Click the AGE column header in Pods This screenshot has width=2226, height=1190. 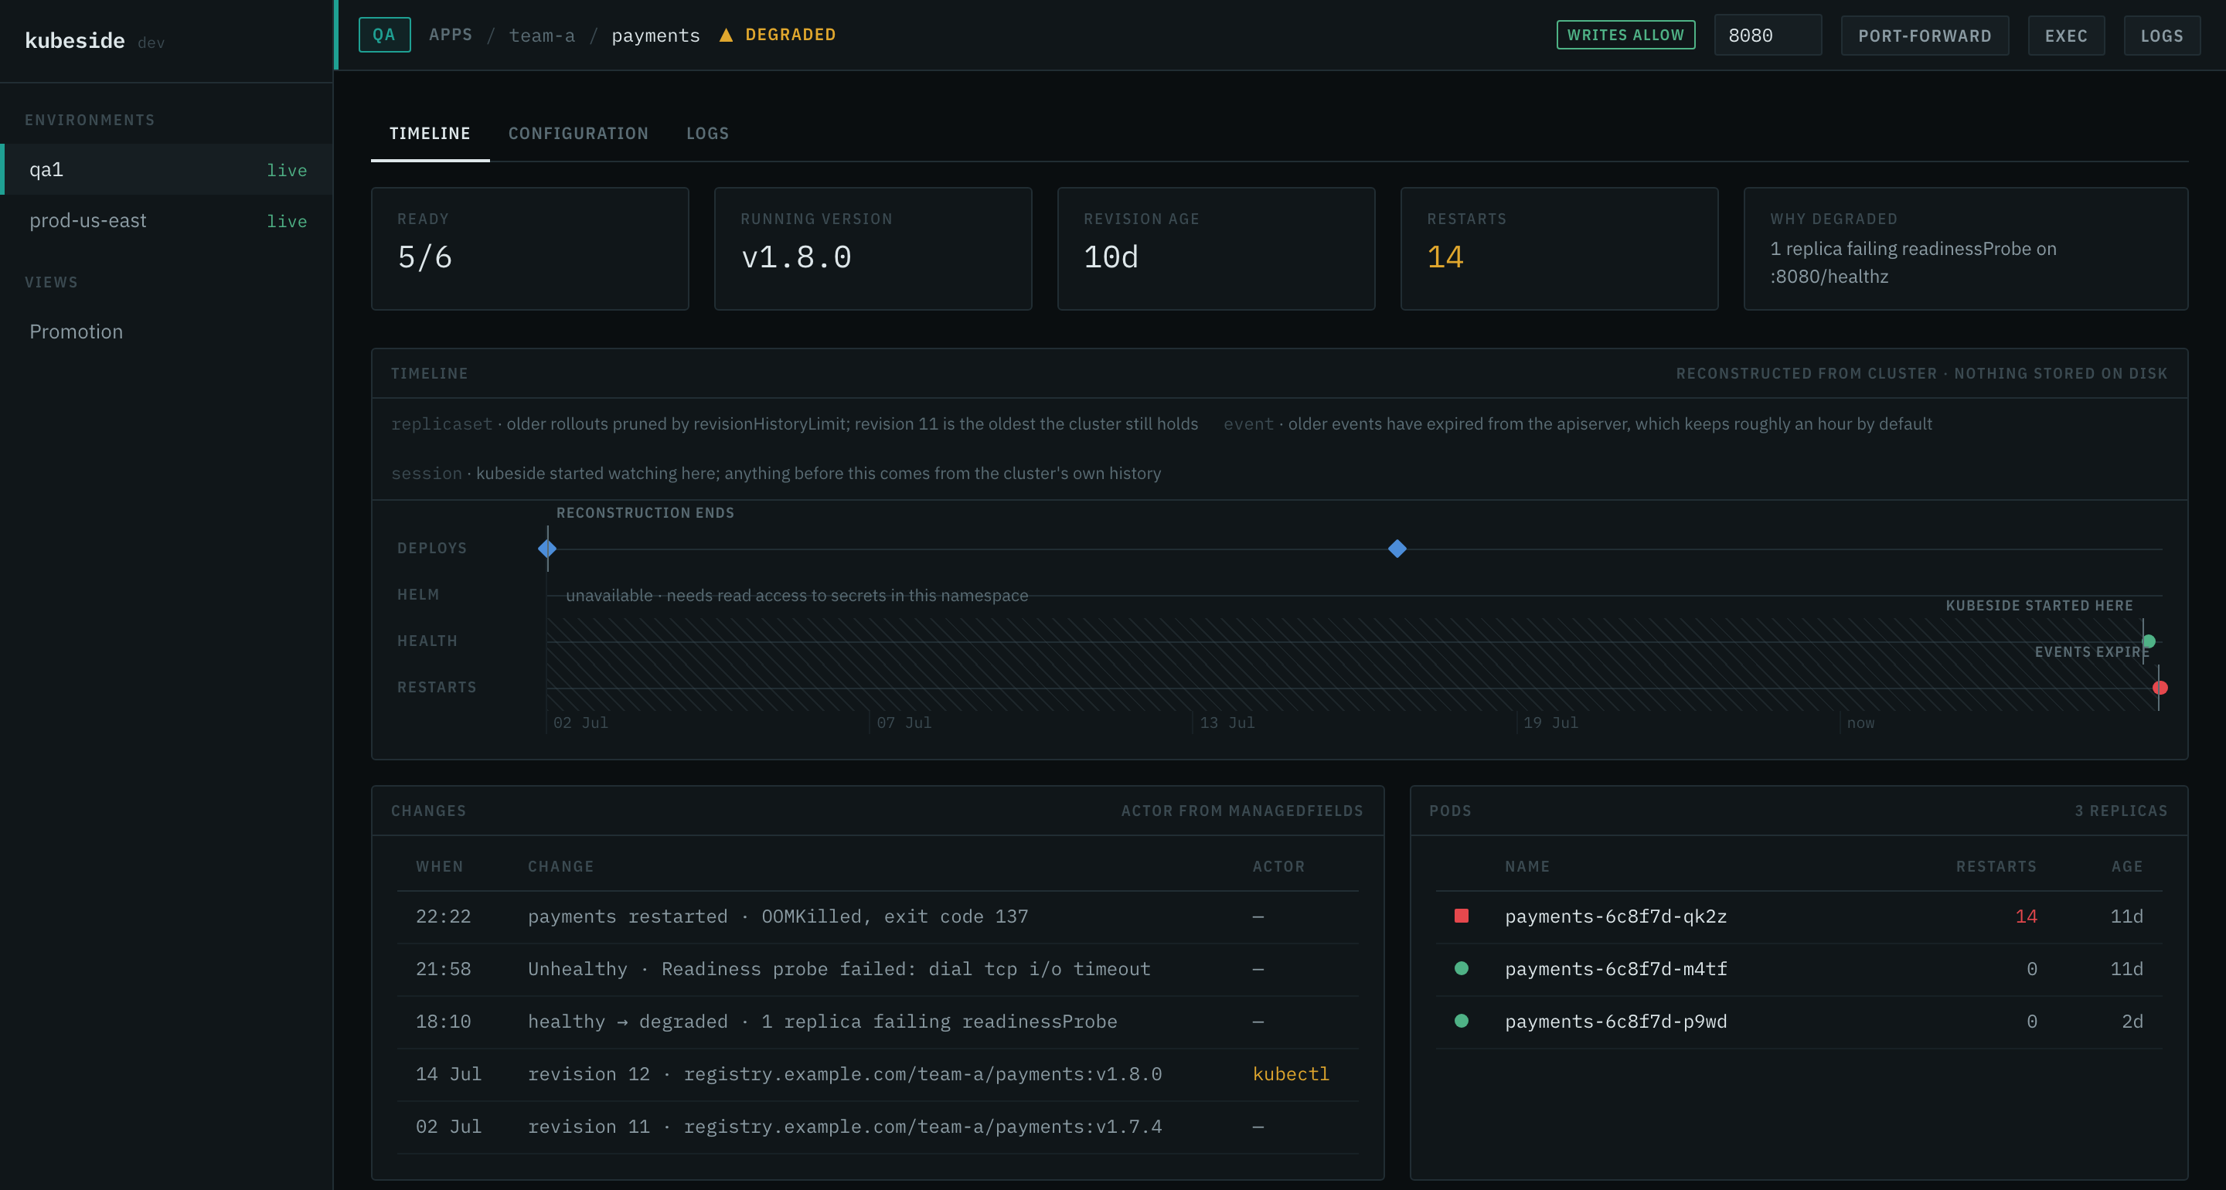(x=2126, y=866)
